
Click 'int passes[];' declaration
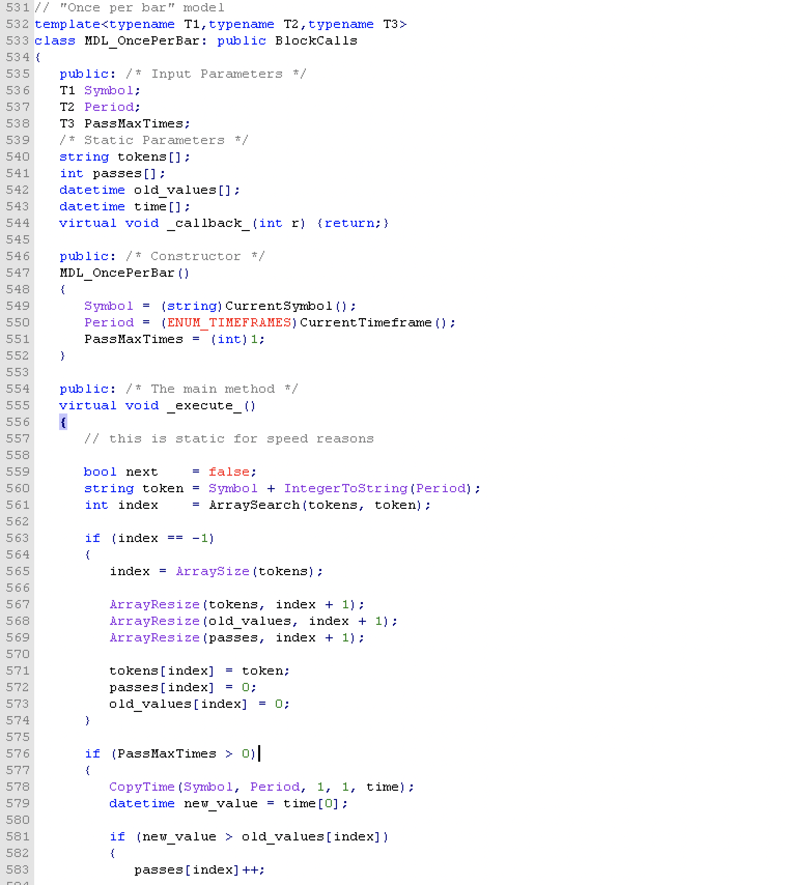click(x=112, y=174)
